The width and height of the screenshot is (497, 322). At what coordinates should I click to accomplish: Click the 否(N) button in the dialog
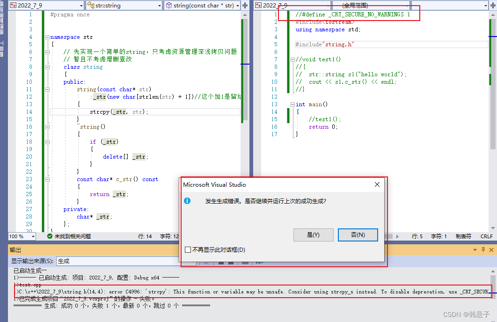(x=358, y=235)
